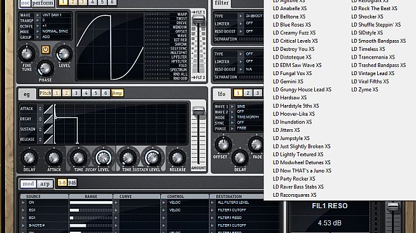This screenshot has height=233, width=416.
Task: Click the SUSTAIN curve shape icon
Action: (x=48, y=129)
